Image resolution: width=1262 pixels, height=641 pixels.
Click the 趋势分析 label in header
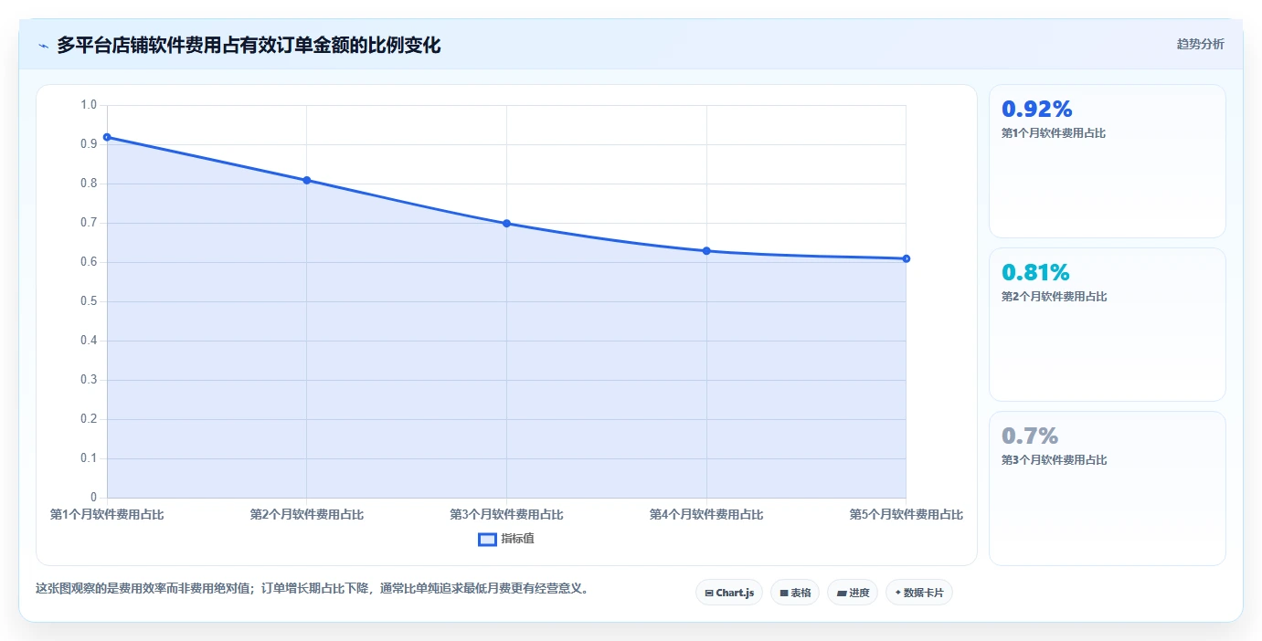1200,45
